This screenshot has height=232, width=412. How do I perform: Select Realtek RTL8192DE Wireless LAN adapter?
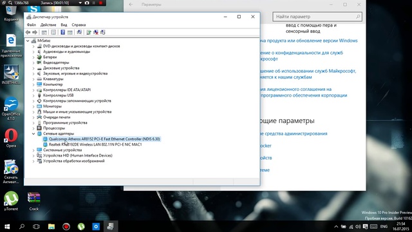point(95,144)
